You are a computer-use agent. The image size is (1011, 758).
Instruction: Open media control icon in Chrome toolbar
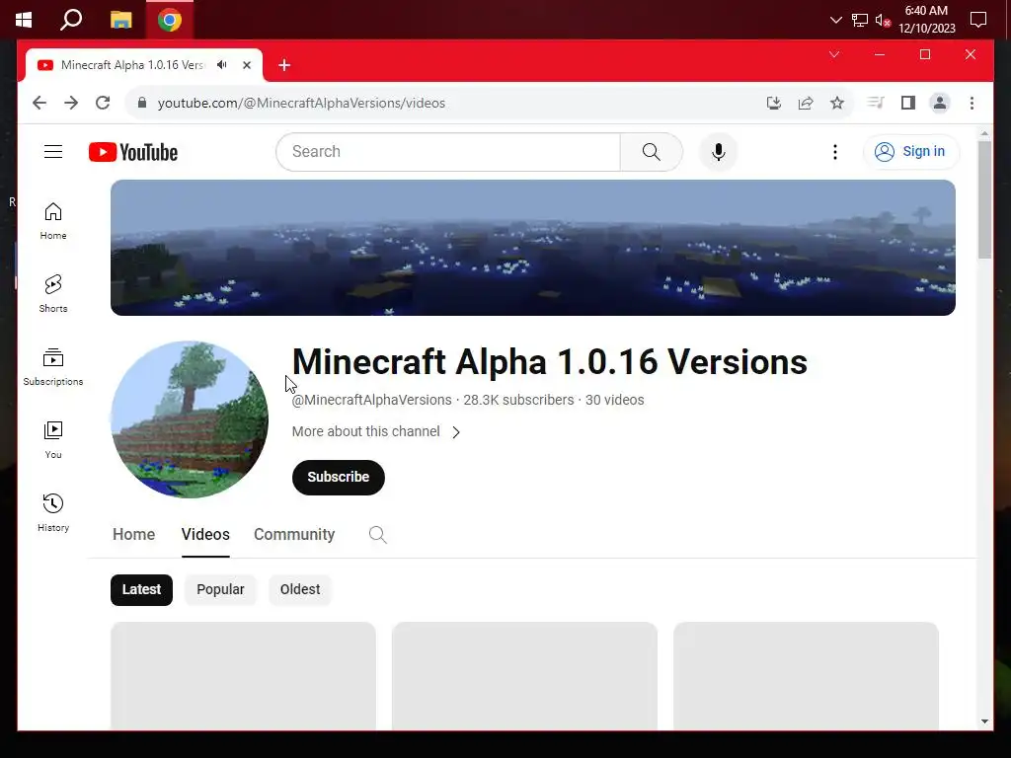pyautogui.click(x=876, y=103)
